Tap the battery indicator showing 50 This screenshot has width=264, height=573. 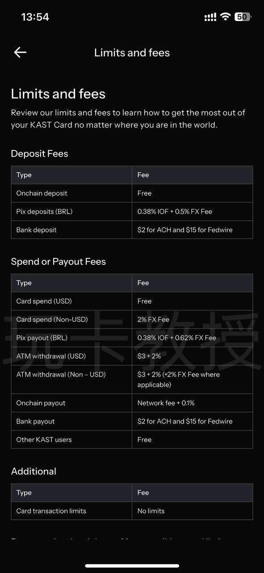243,17
